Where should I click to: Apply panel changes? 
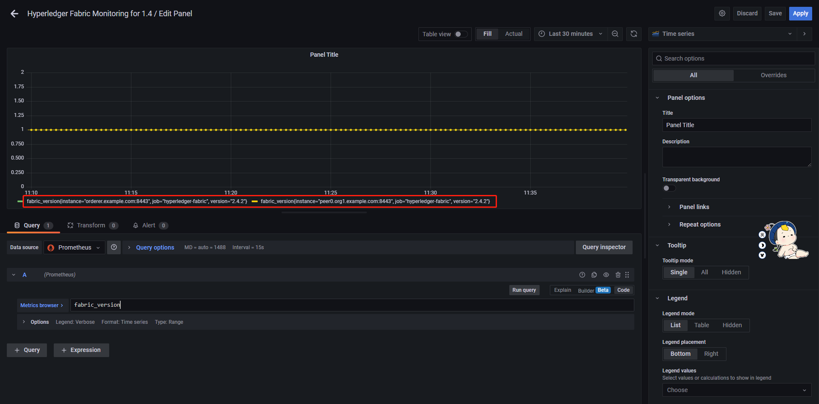coord(800,13)
